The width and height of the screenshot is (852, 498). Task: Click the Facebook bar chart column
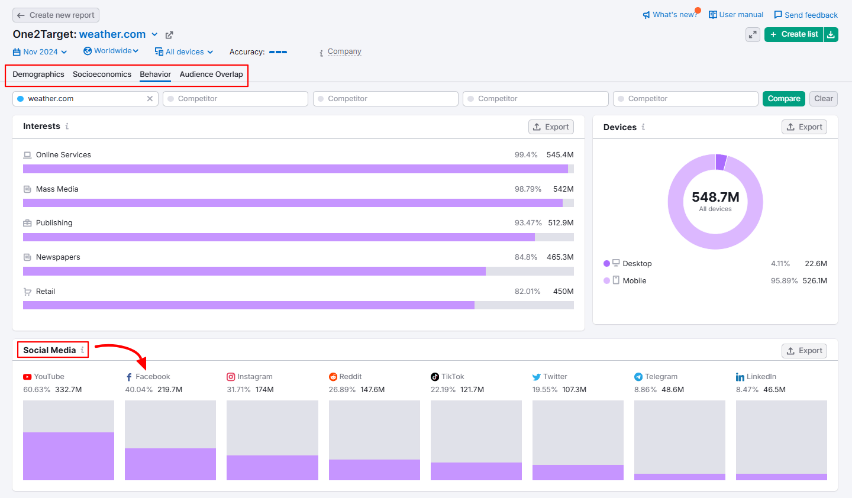170,440
